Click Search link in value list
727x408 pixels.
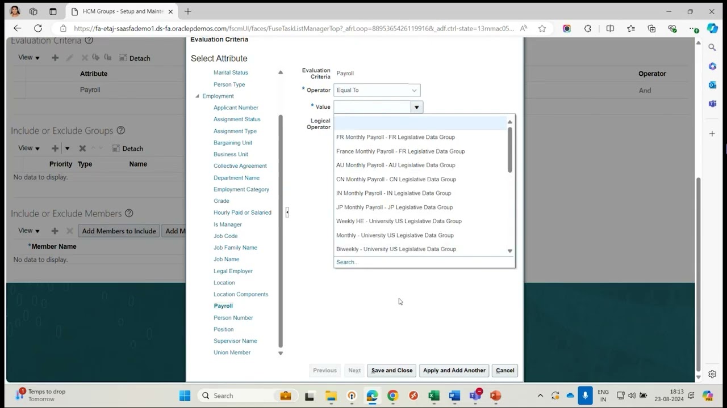346,262
